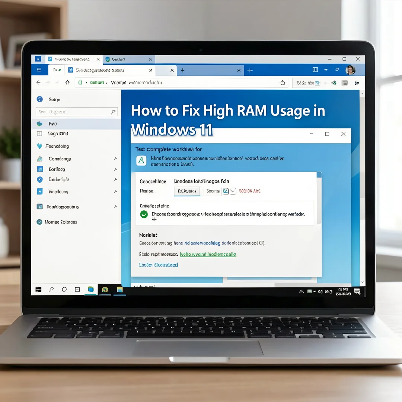The height and width of the screenshot is (402, 402).
Task: Open the File Explorer folder taskbar icon
Action: tap(120, 290)
